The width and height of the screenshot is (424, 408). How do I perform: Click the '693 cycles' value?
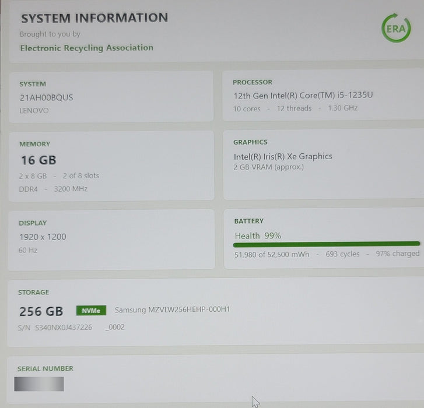(x=342, y=254)
